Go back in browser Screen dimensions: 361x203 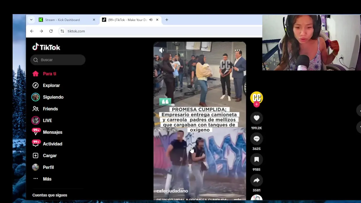click(32, 31)
